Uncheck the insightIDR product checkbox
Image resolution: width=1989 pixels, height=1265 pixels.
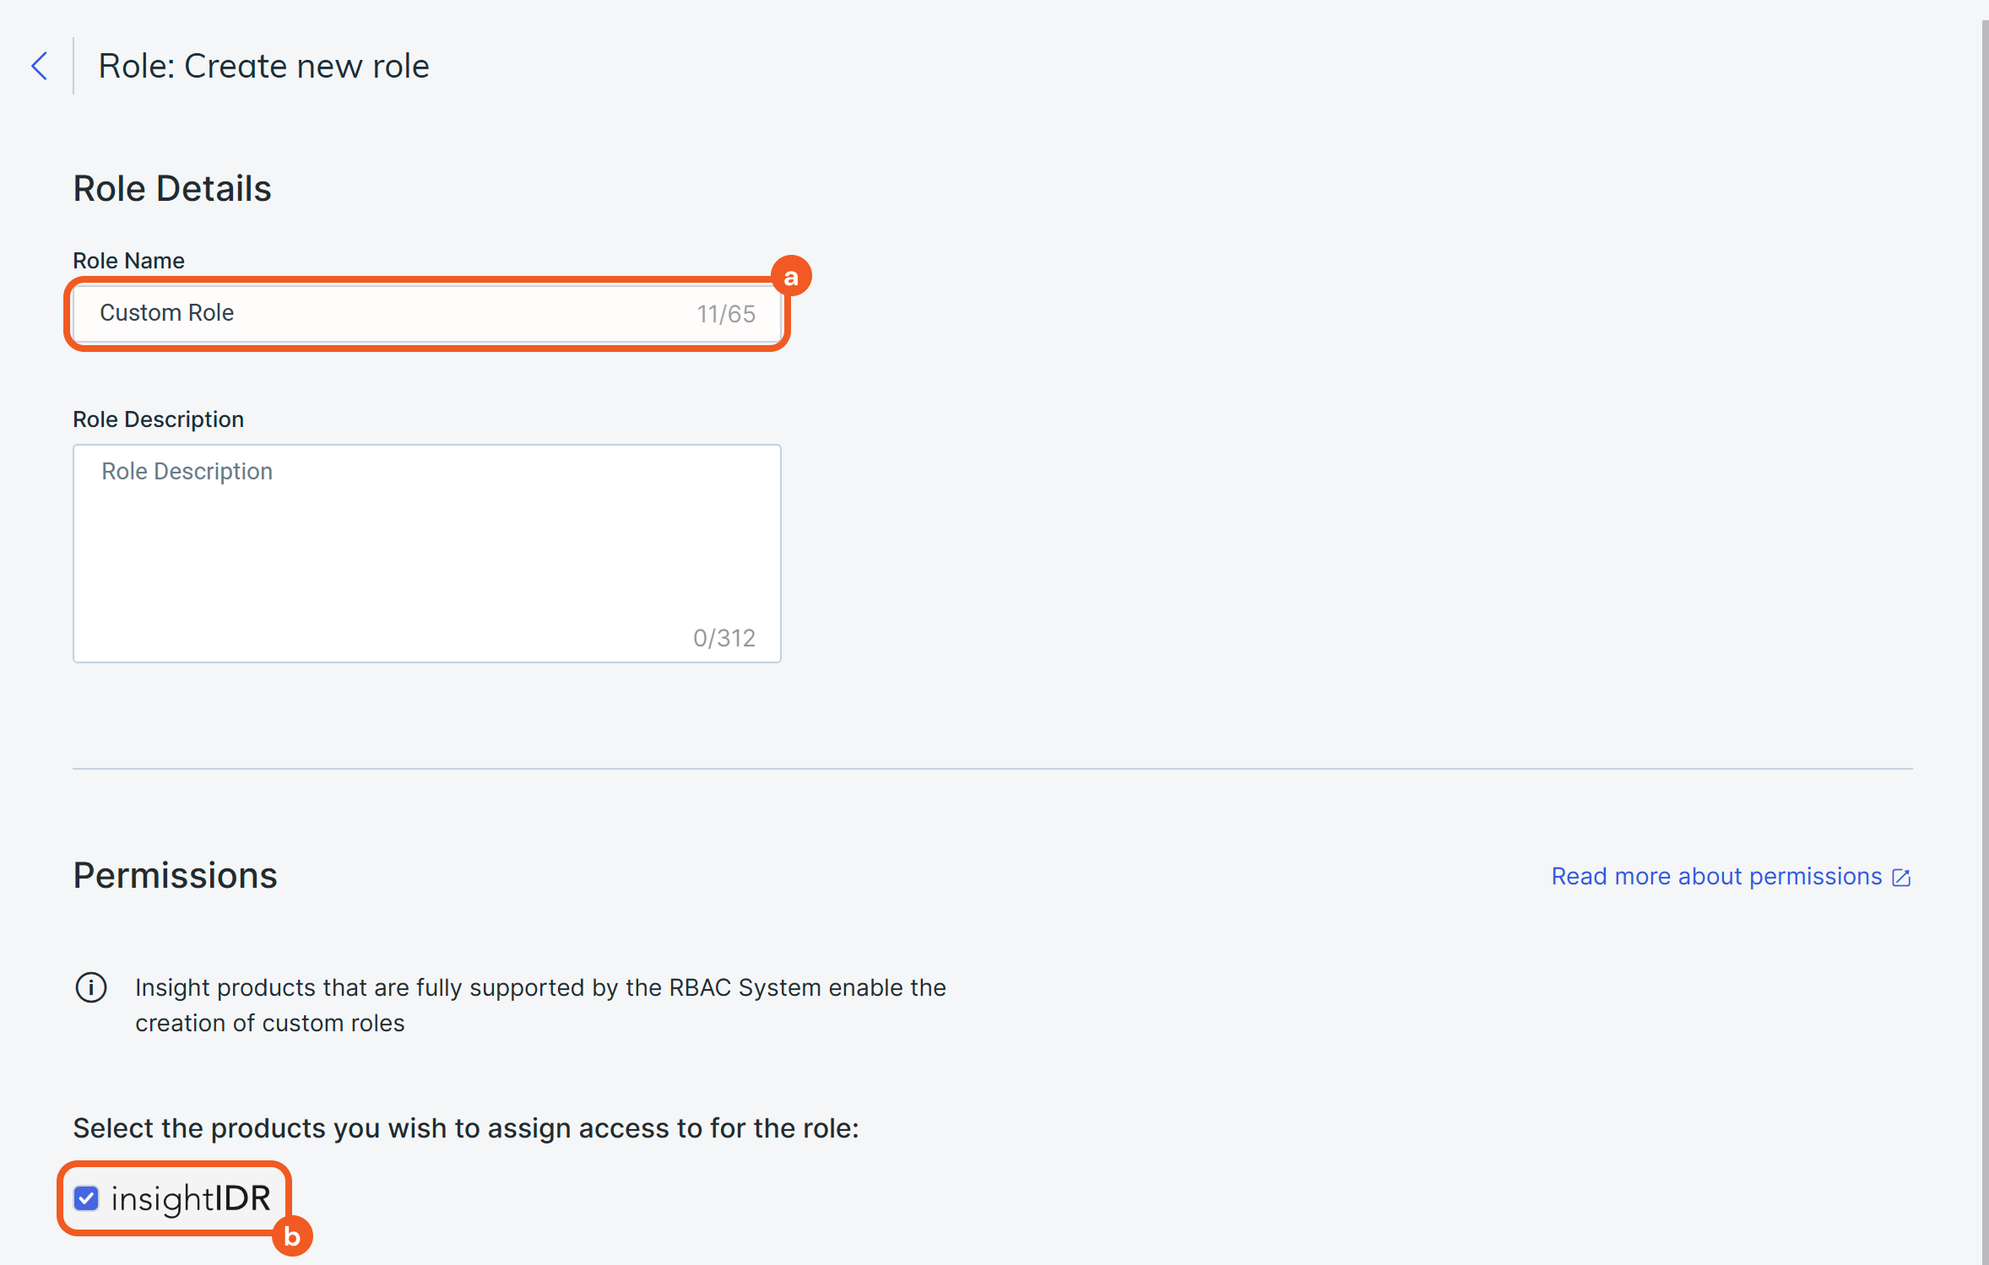click(x=86, y=1197)
